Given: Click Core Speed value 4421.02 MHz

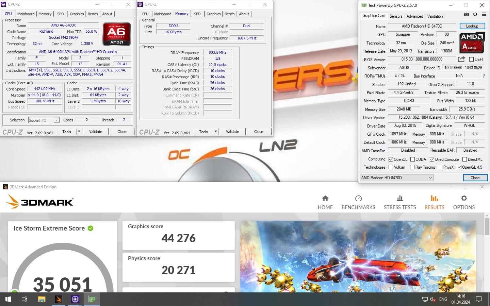Looking at the screenshot, I should (x=45, y=89).
